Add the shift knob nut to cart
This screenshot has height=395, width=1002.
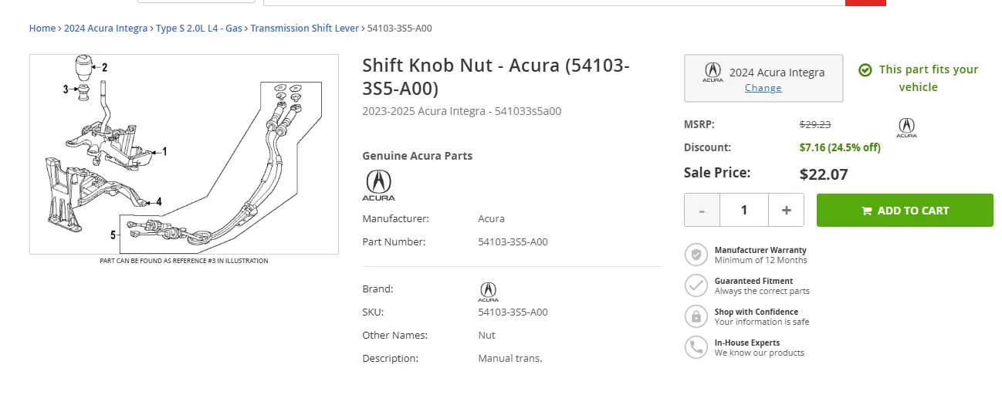tap(905, 210)
